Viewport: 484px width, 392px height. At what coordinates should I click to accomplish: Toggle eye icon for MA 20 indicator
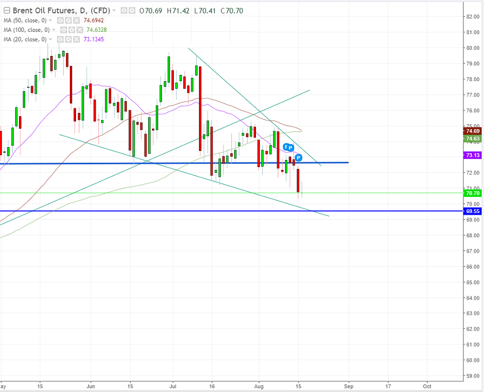61,39
